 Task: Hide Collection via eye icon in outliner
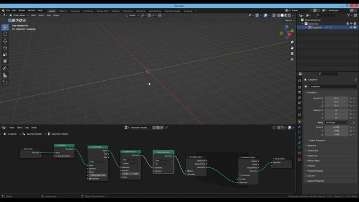click(x=351, y=24)
